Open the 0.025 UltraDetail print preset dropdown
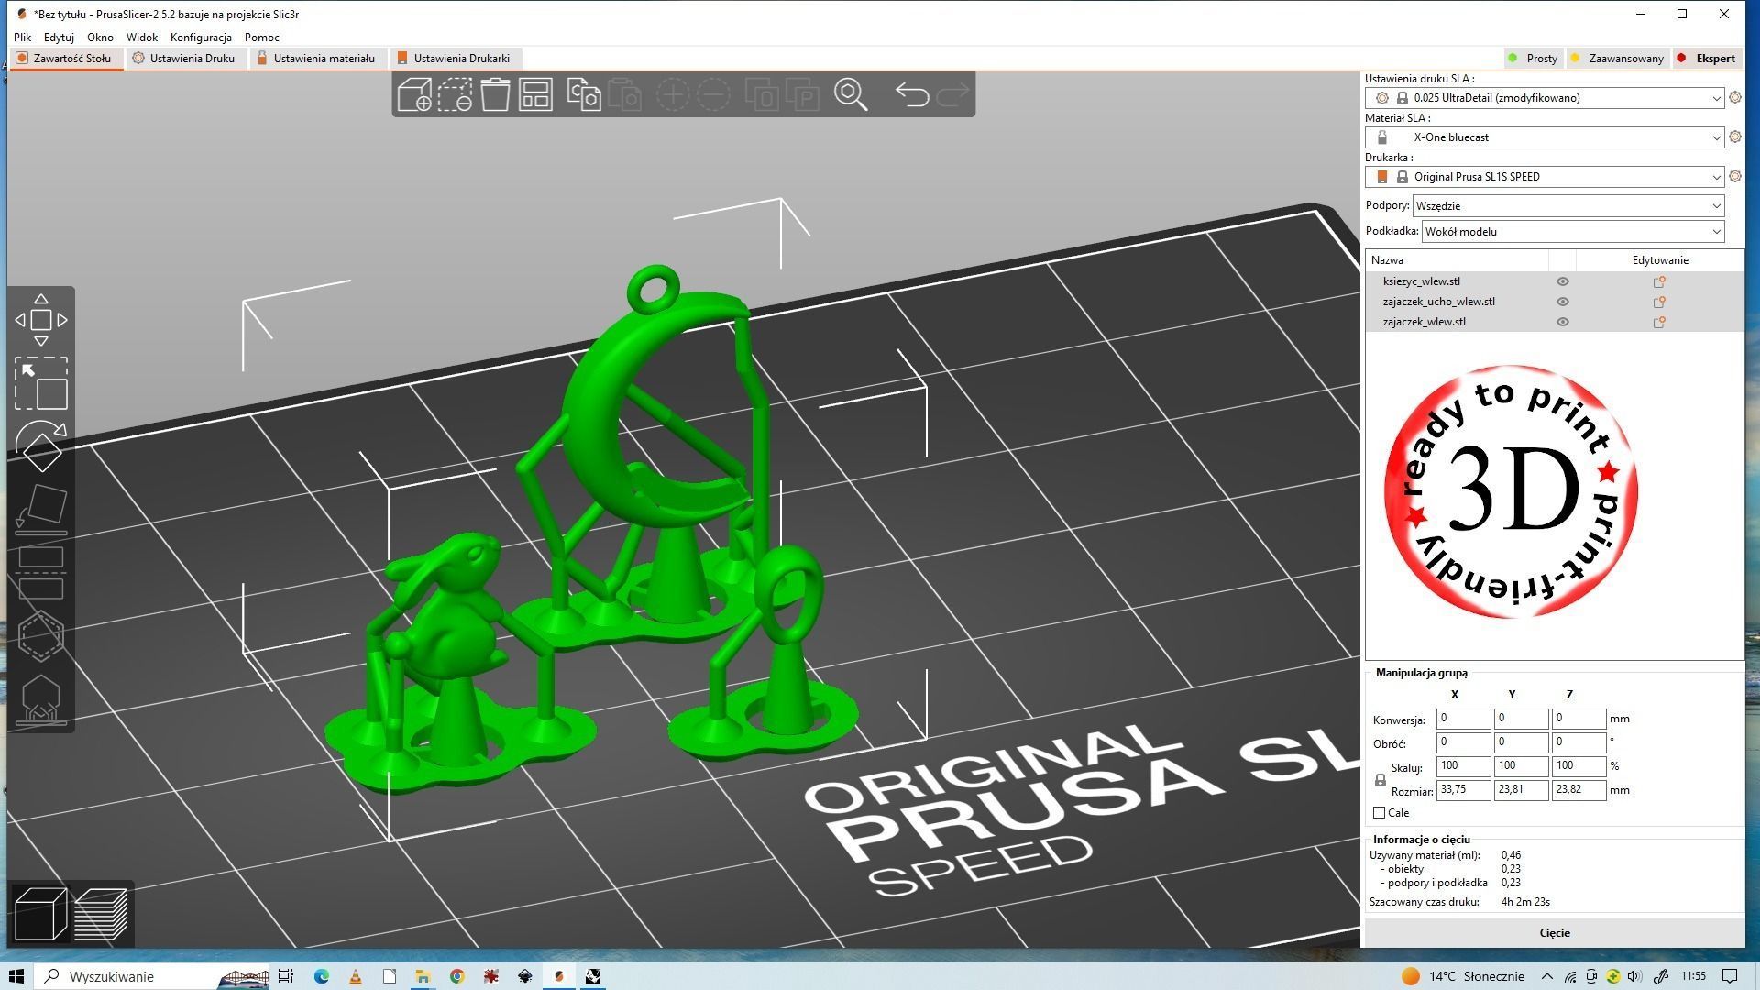Image resolution: width=1760 pixels, height=990 pixels. (1545, 98)
